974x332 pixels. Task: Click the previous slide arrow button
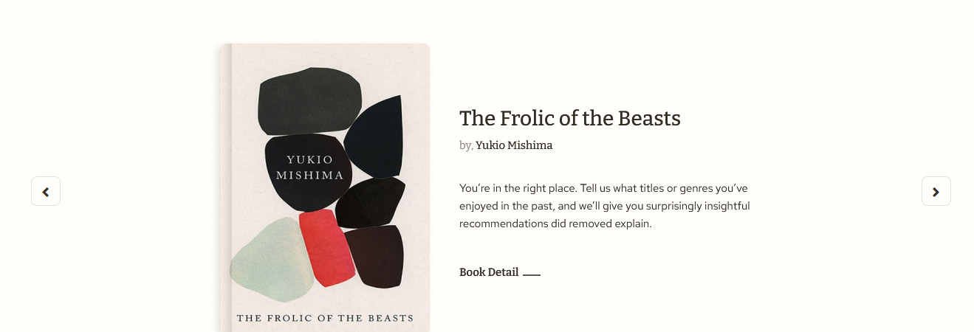(x=46, y=191)
